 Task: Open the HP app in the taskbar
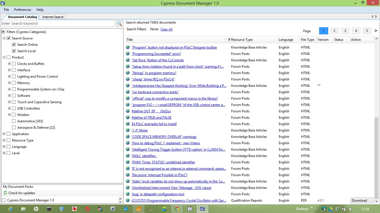pyautogui.click(x=36, y=209)
